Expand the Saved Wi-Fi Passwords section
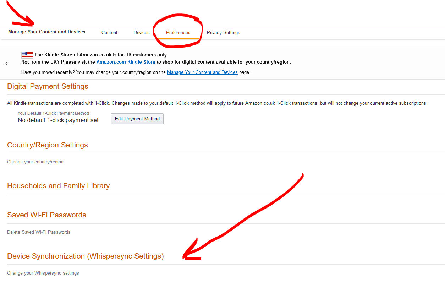The image size is (445, 287). point(46,215)
